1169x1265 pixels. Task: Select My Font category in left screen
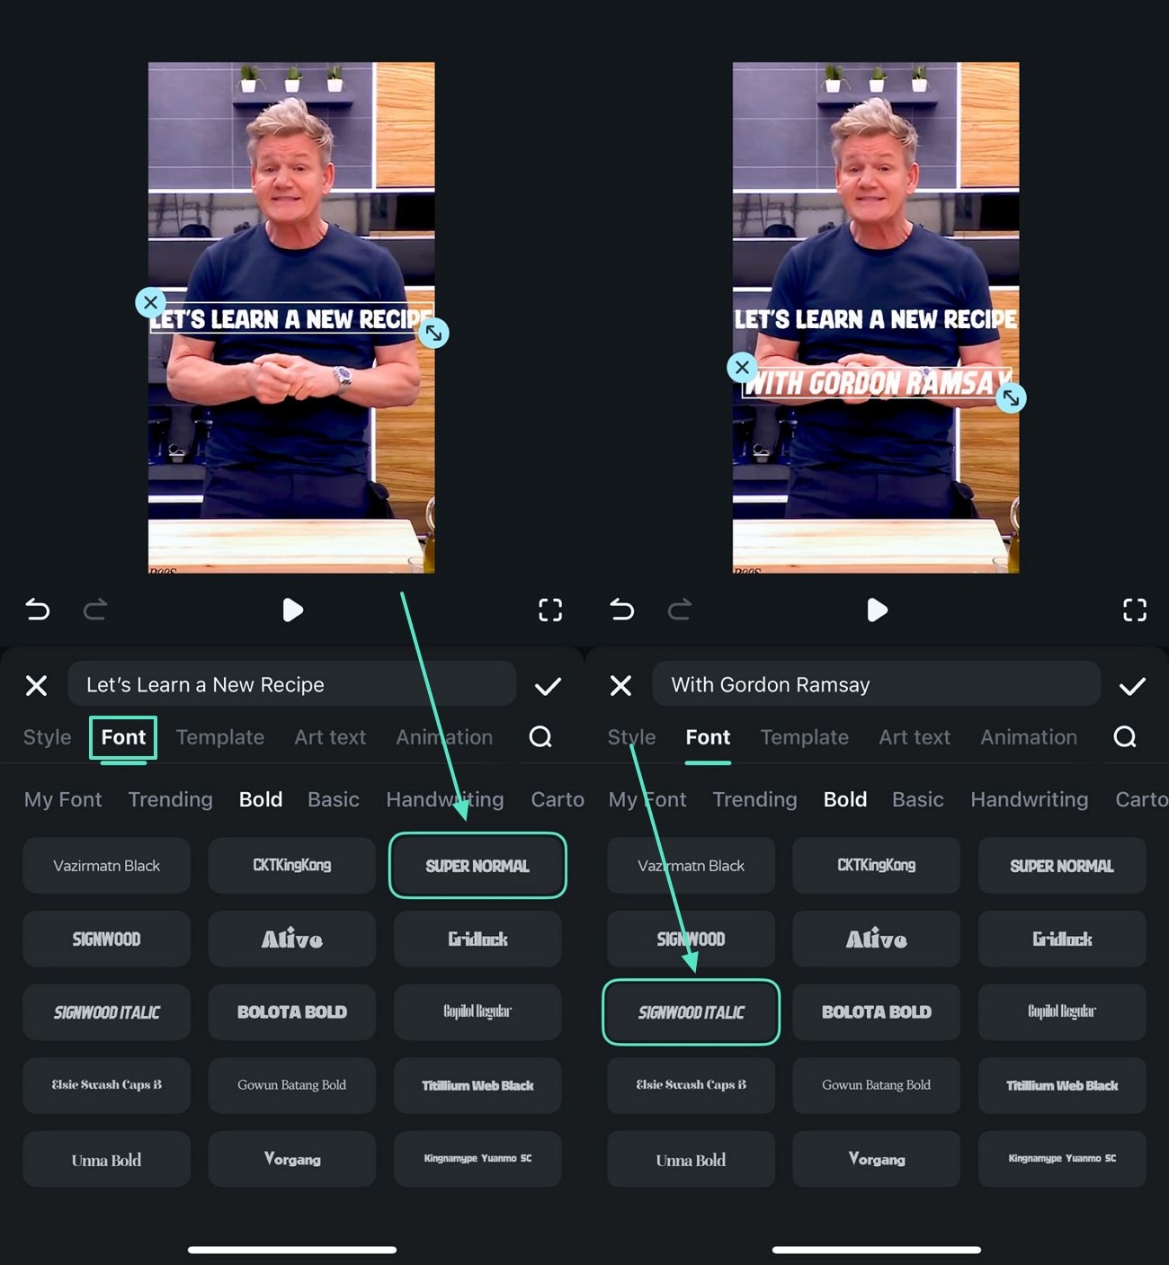[63, 799]
